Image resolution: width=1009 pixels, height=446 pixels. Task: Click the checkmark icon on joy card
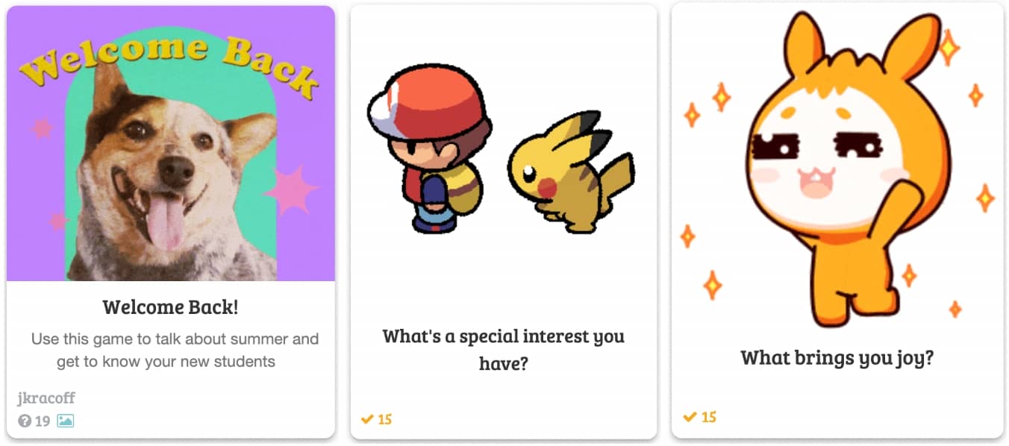690,416
